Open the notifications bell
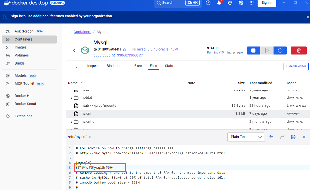The height and width of the screenshot is (190, 310). [219, 3]
